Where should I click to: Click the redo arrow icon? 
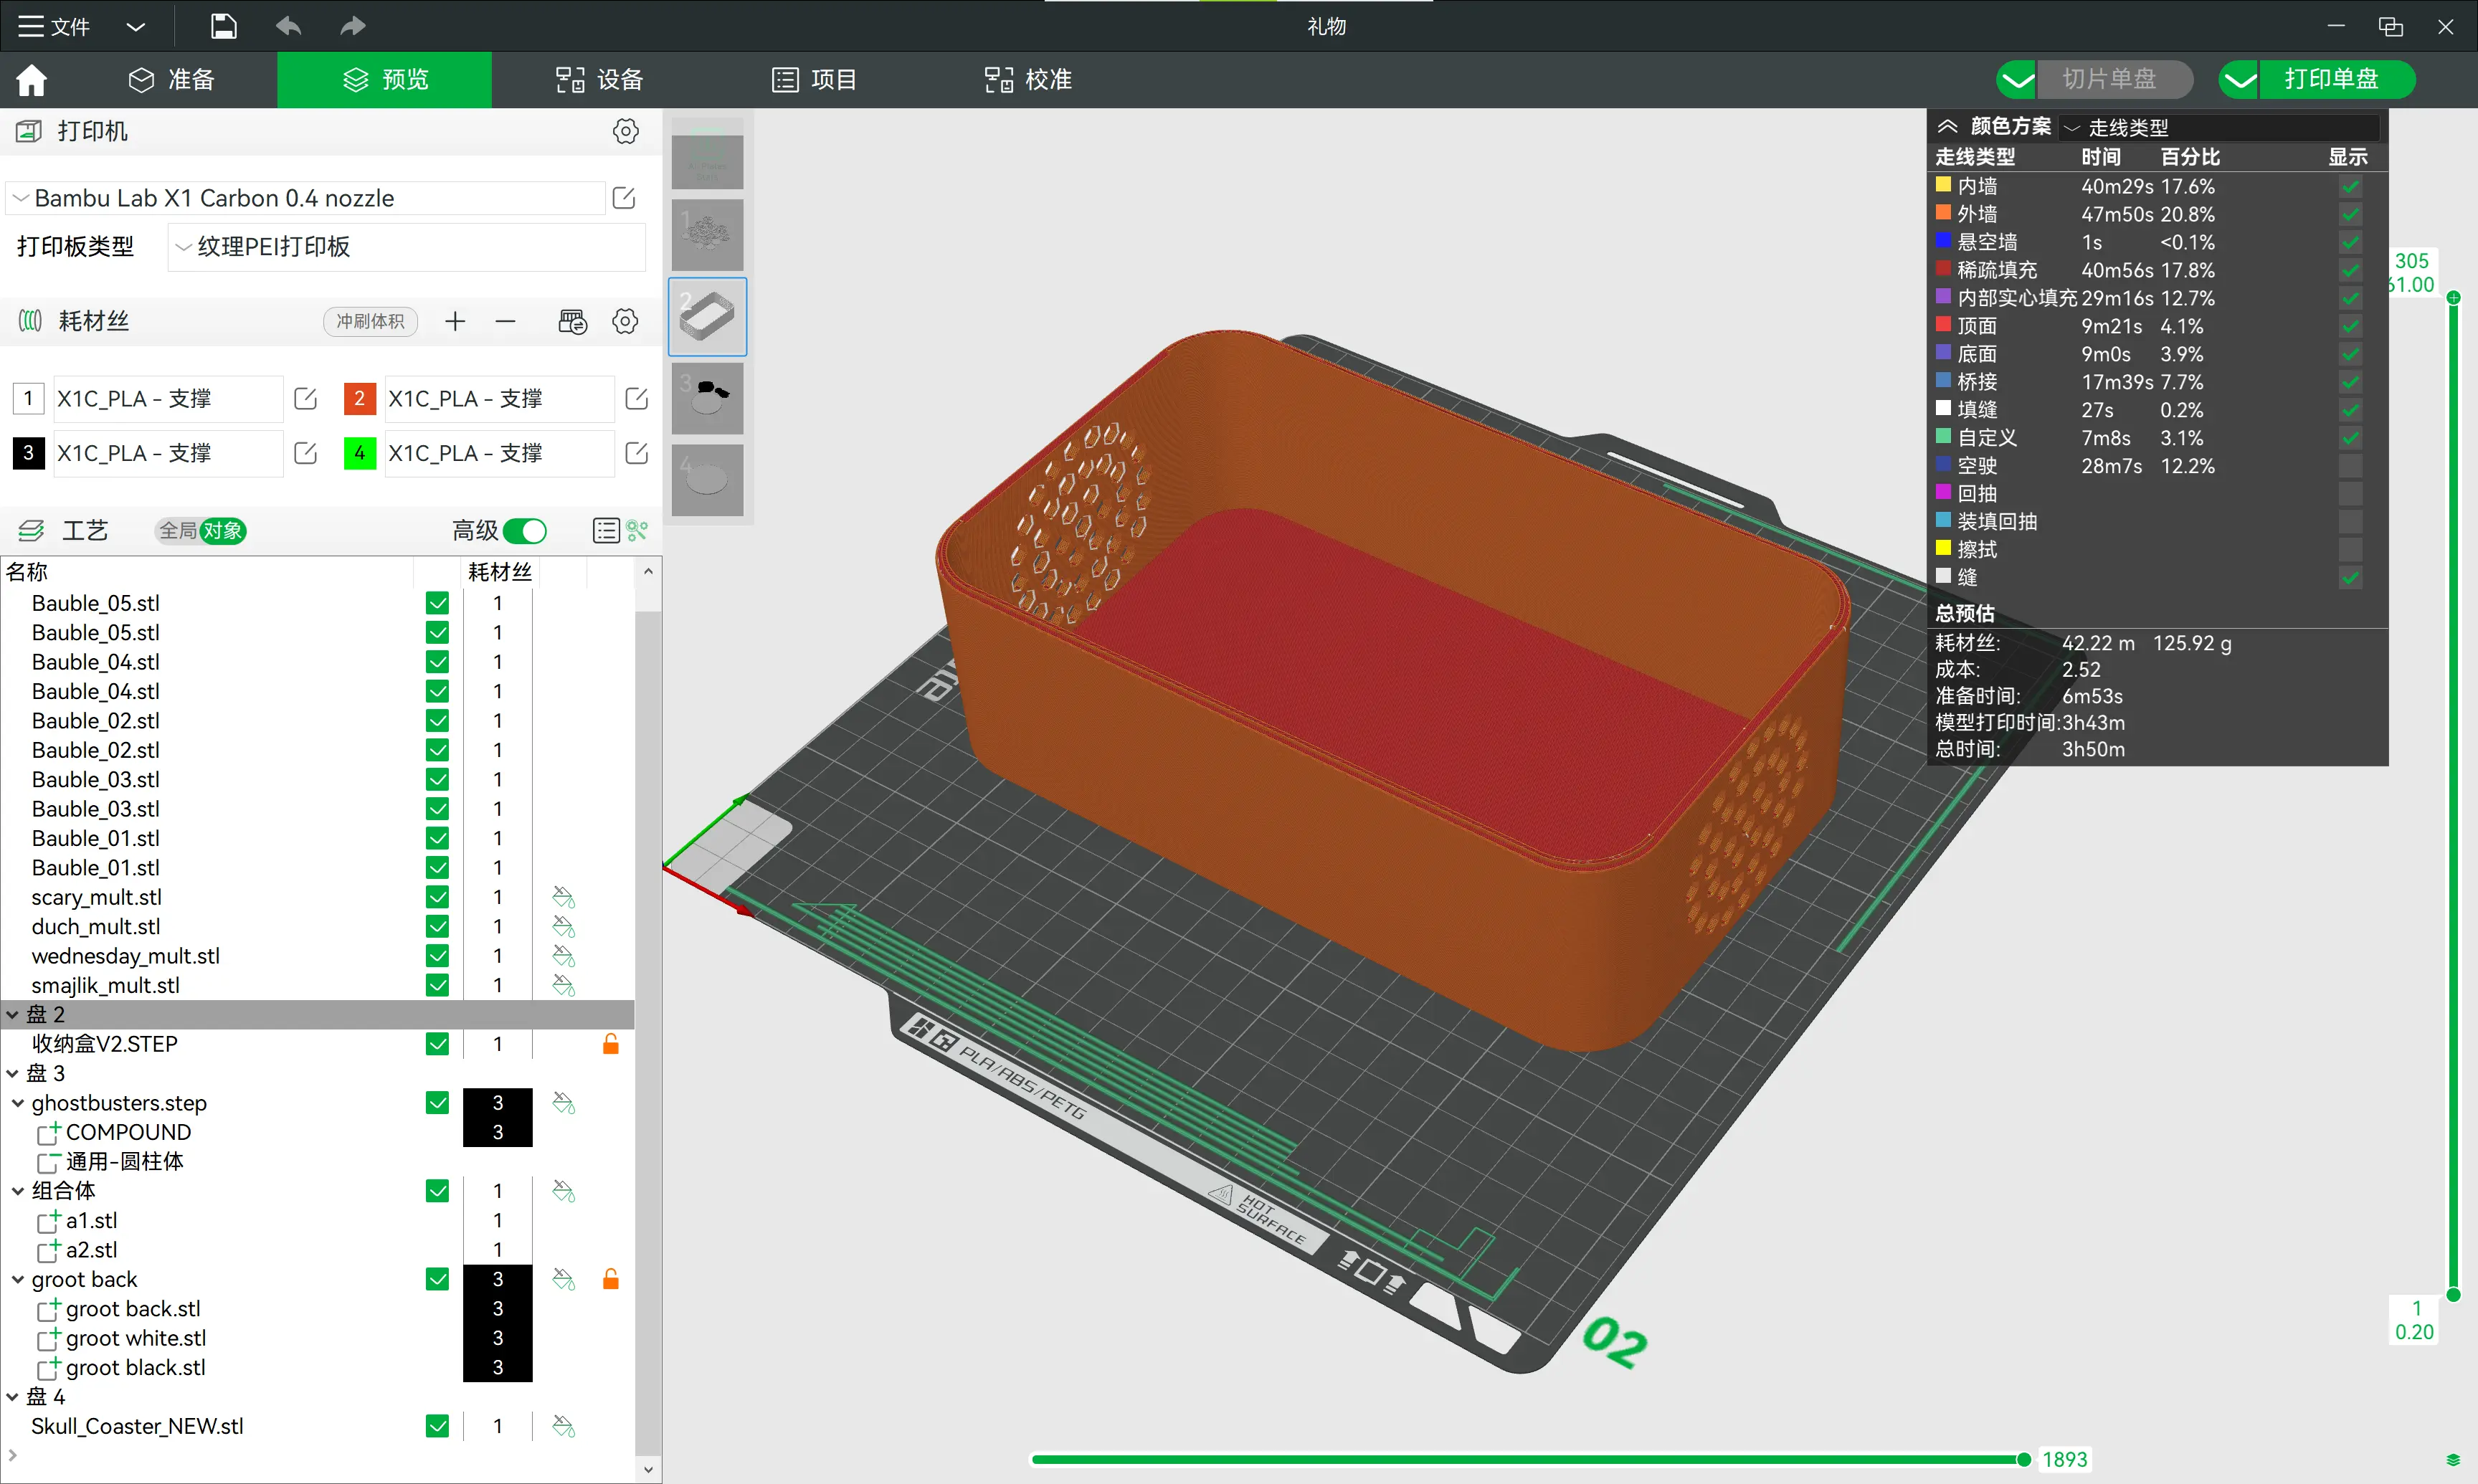click(x=352, y=26)
